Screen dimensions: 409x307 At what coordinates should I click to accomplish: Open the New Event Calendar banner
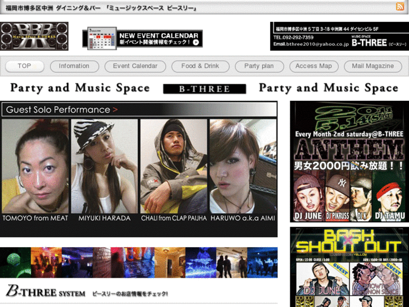pyautogui.click(x=142, y=38)
